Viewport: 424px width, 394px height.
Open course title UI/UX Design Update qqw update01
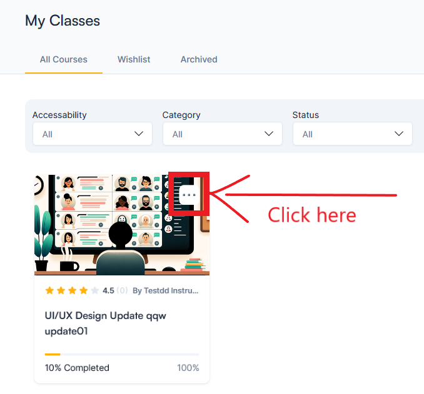[x=106, y=323]
